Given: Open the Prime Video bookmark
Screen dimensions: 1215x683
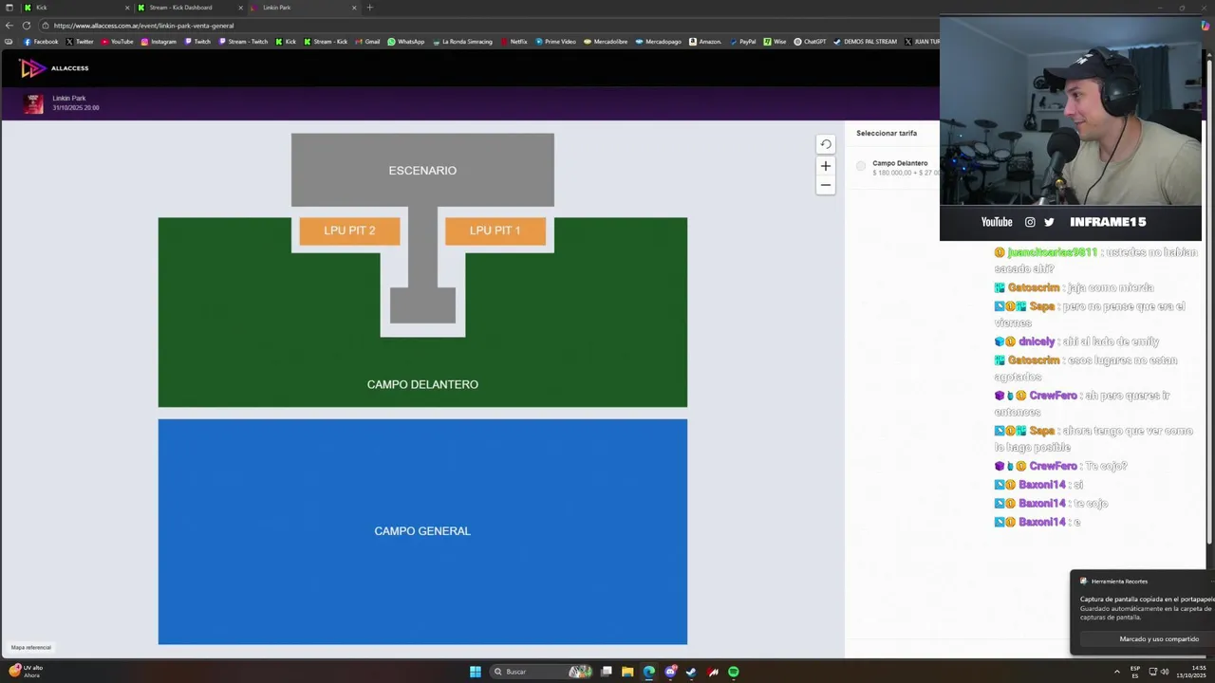Looking at the screenshot, I should coord(555,42).
